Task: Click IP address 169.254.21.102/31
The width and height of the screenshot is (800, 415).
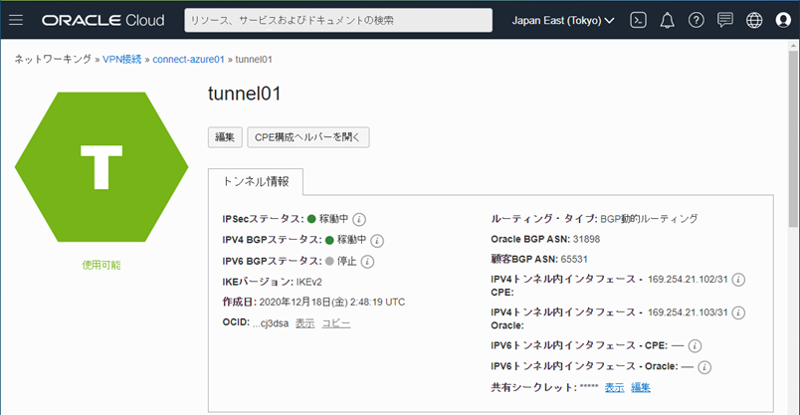Action: [688, 280]
